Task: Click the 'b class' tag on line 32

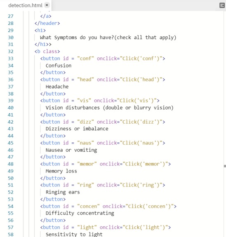Action: click(47, 51)
